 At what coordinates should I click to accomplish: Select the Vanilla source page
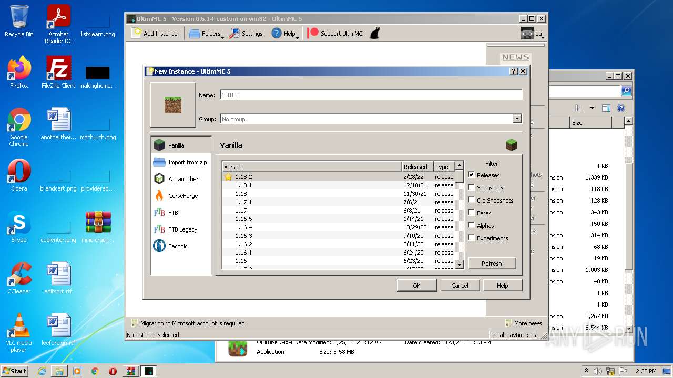pos(181,145)
